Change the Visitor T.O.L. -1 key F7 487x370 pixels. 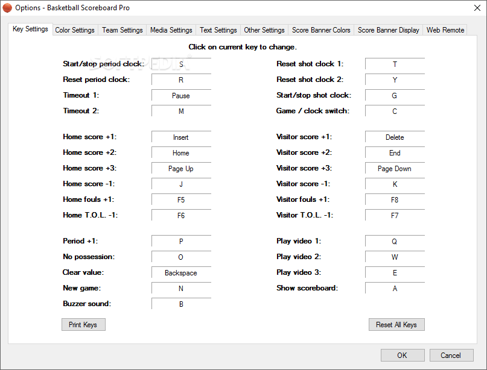tap(395, 215)
